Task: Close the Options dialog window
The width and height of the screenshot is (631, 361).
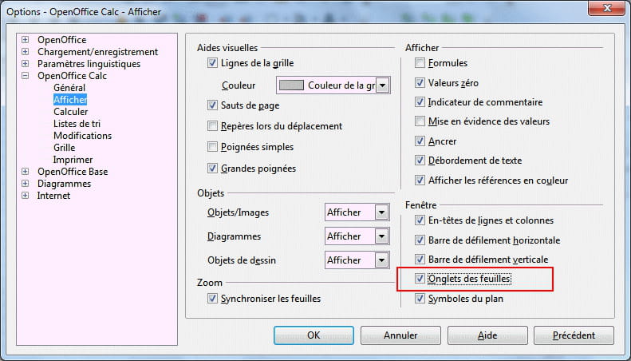Action: click(x=606, y=8)
